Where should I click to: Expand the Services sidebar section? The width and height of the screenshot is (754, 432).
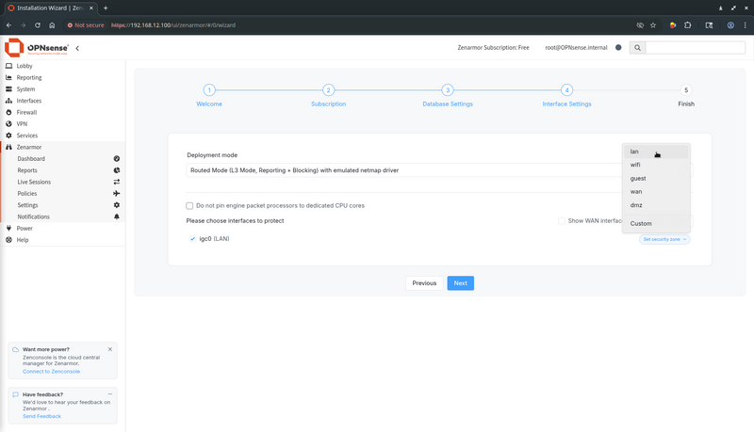pos(27,136)
